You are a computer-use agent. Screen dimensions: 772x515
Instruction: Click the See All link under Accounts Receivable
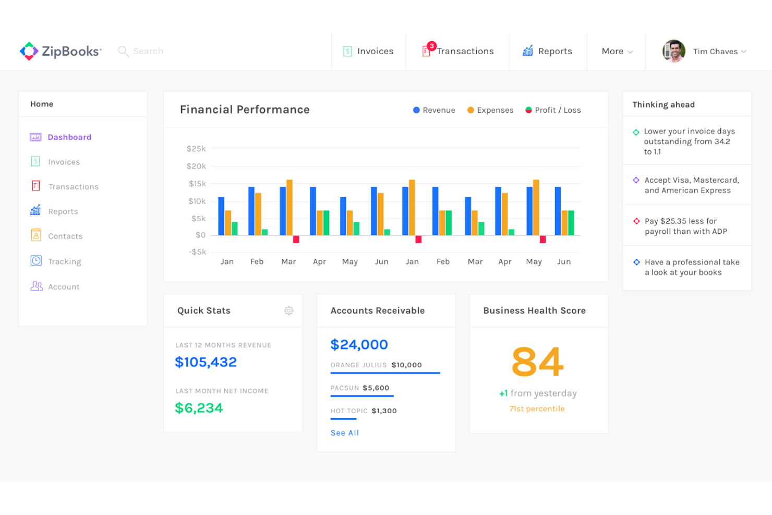click(x=344, y=433)
